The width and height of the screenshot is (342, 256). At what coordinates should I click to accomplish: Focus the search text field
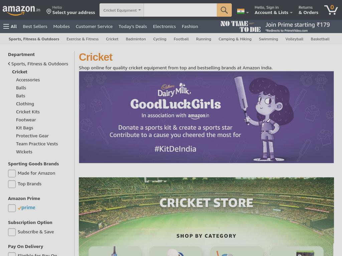tap(180, 10)
